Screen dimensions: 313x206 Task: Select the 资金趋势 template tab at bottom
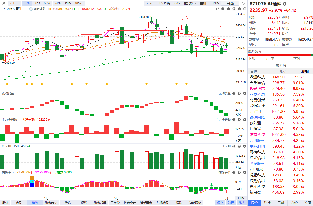pos(51,203)
